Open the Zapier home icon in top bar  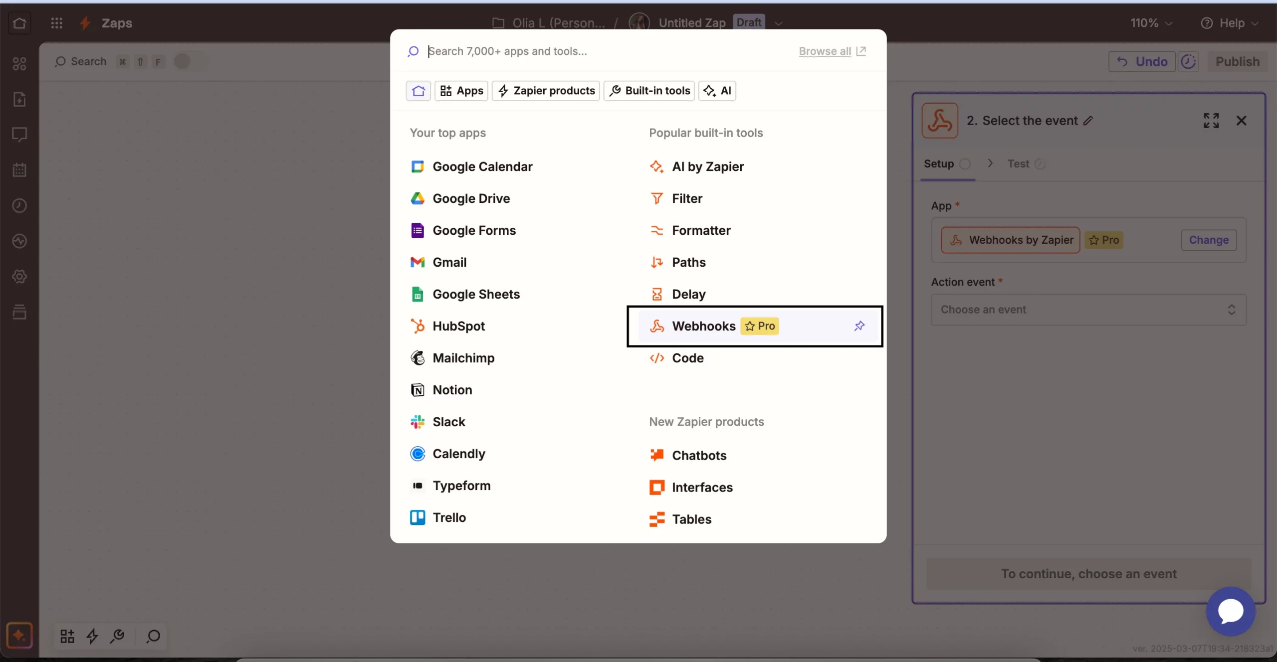pos(19,23)
